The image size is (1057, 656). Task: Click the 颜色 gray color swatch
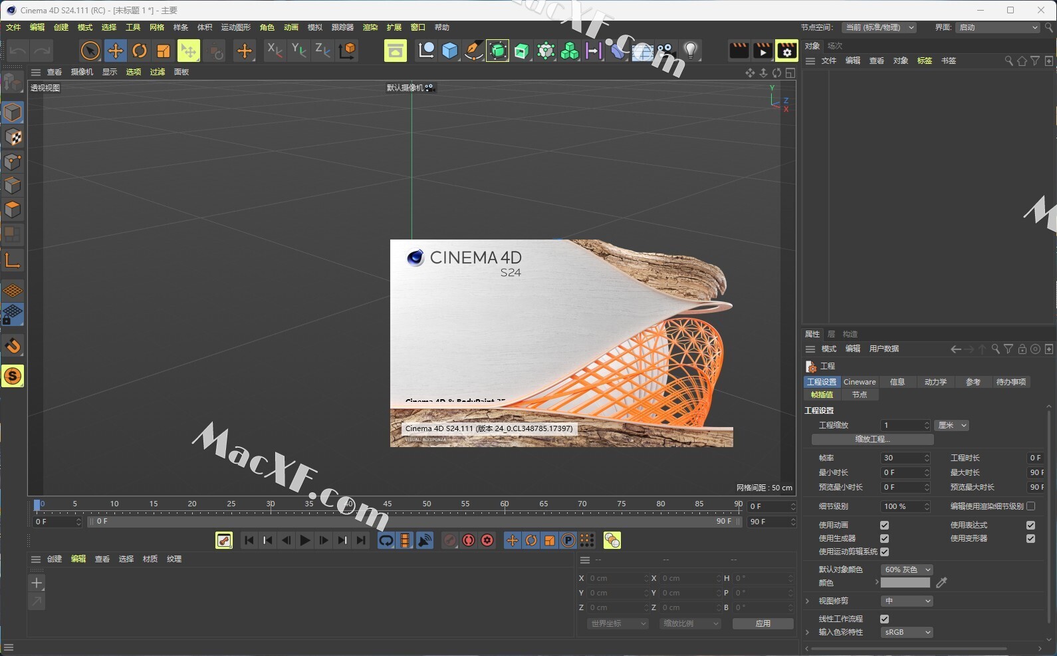[905, 583]
